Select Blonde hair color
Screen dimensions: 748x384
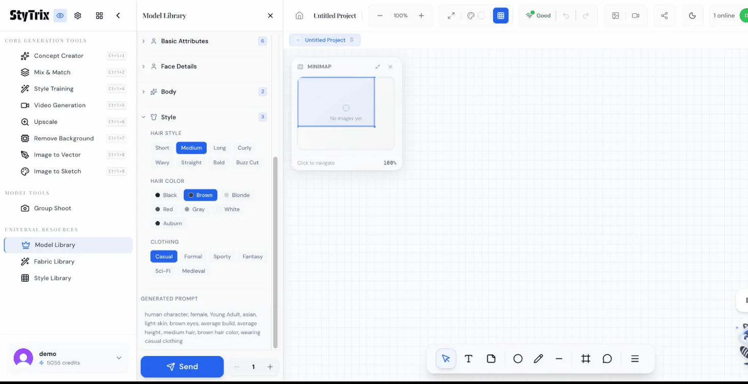click(x=237, y=195)
